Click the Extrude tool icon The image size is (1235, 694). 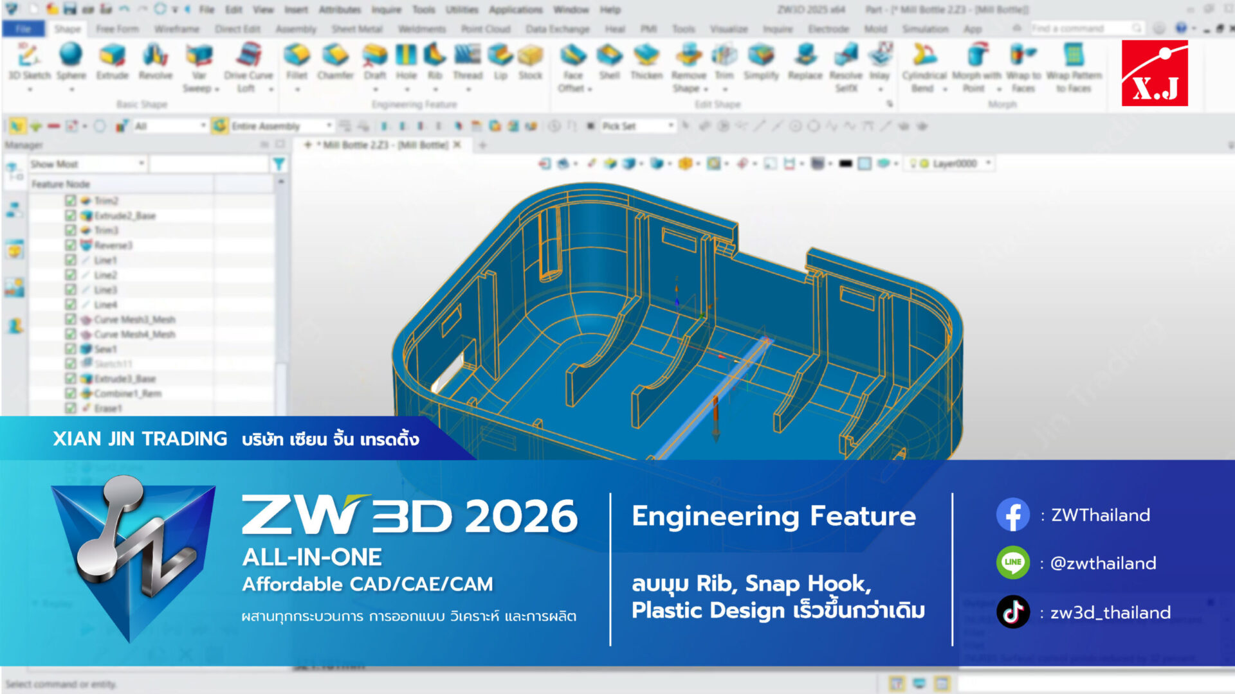point(113,56)
